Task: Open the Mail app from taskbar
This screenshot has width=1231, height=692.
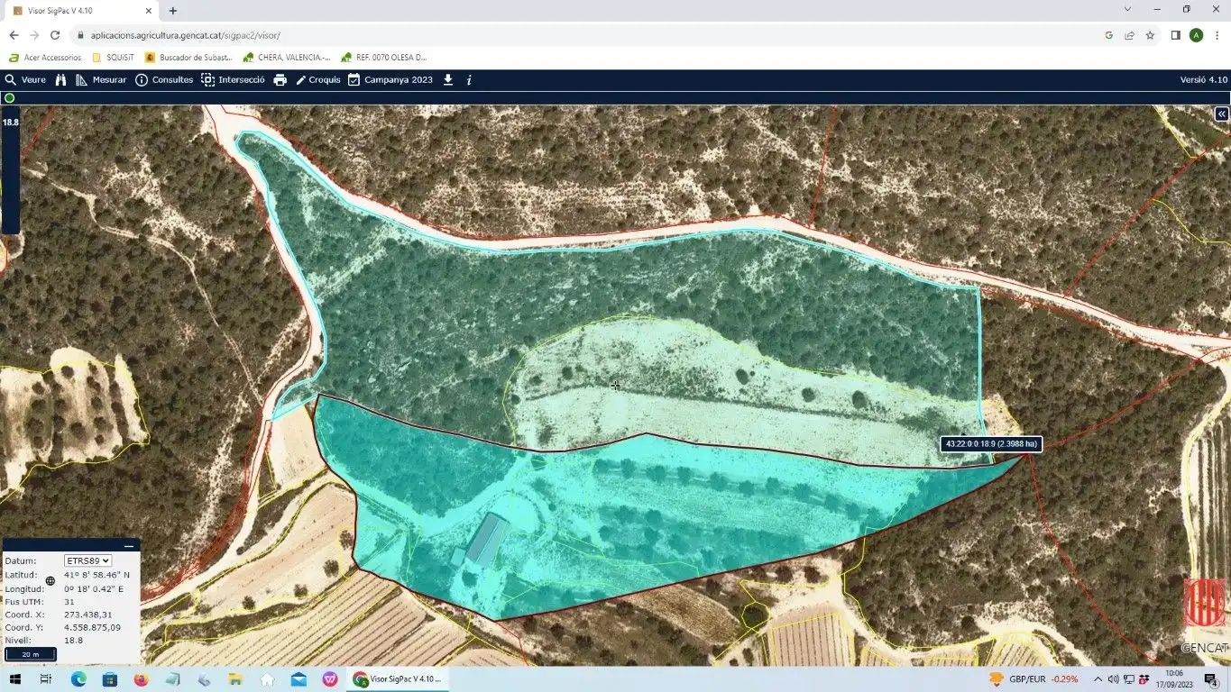Action: [299, 679]
